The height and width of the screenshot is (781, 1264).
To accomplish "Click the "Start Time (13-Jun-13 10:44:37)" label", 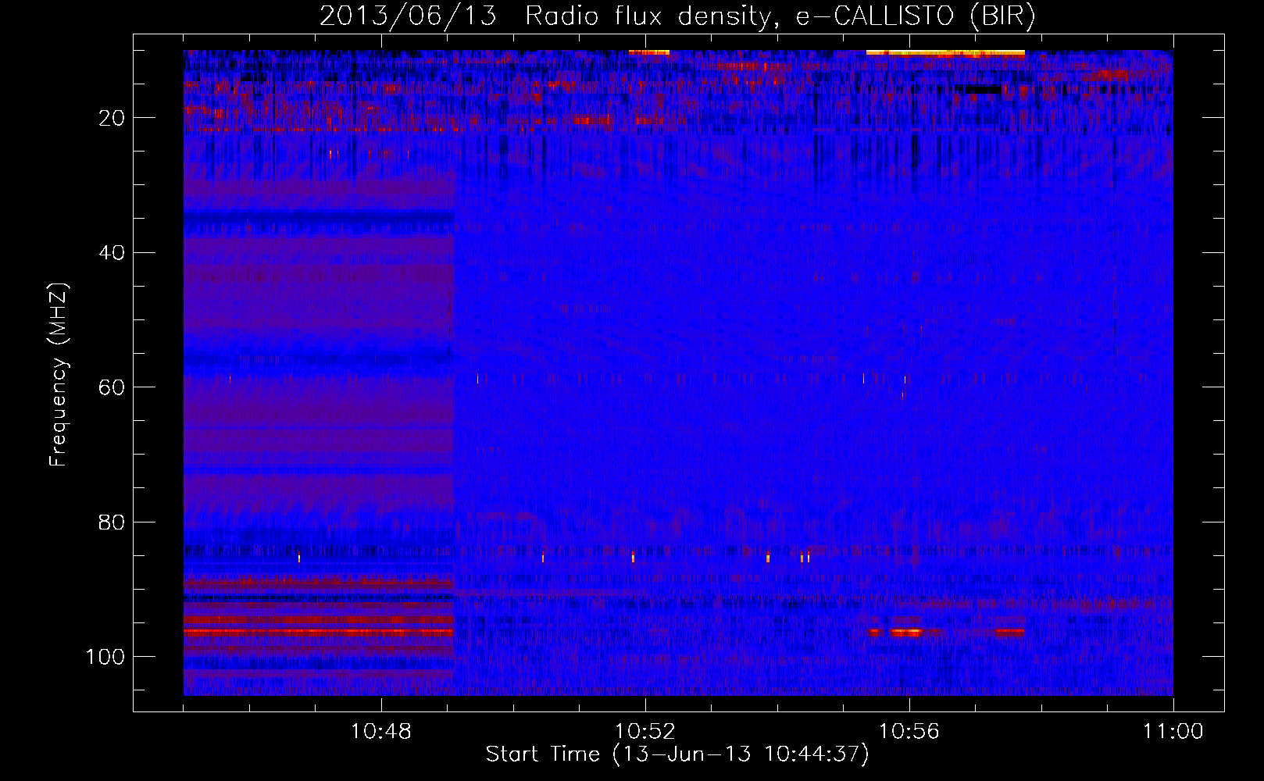I will pyautogui.click(x=677, y=754).
